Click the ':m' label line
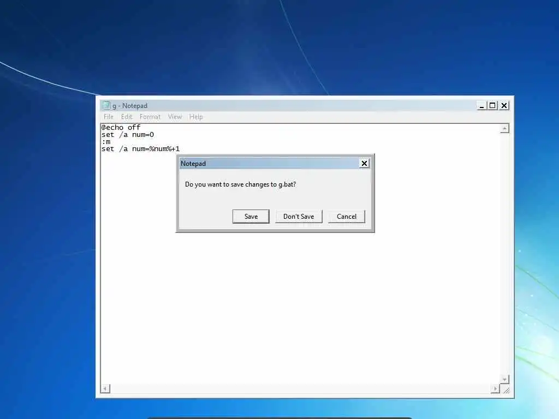The width and height of the screenshot is (559, 419). pos(106,142)
